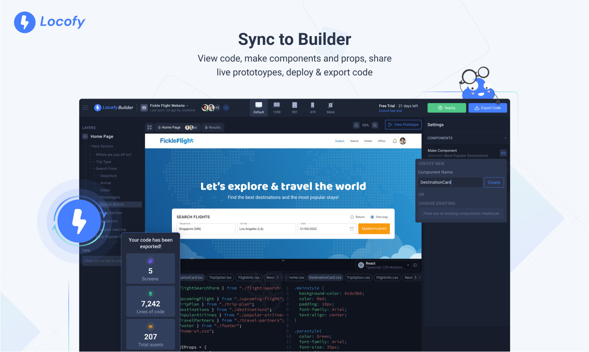The height and width of the screenshot is (352, 589).
Task: Collapse the COMPONENTS section
Action: pos(506,138)
